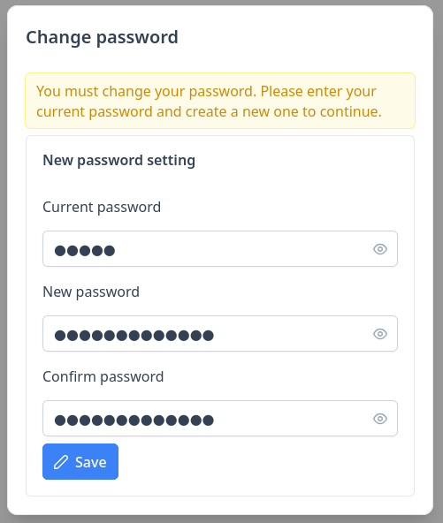The image size is (443, 523).
Task: Click the "Save" text label on the blue button
Action: click(91, 462)
